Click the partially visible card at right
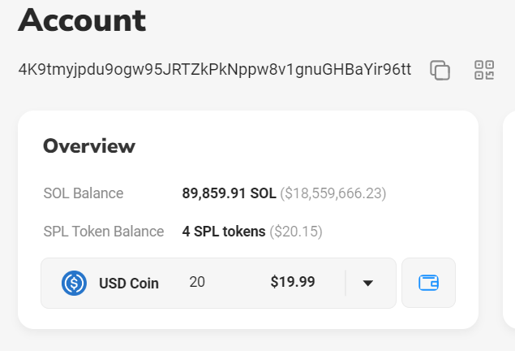Screen dimensions: 515x351 (509, 219)
